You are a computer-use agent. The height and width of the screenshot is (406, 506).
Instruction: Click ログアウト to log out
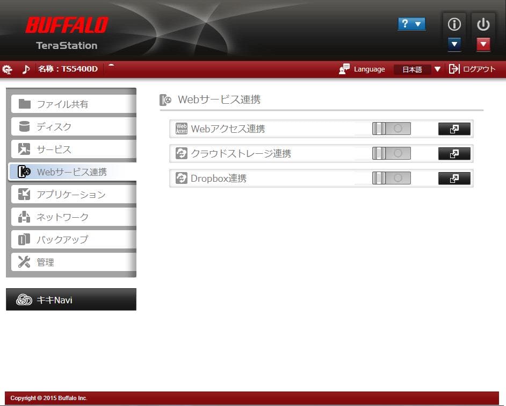pyautogui.click(x=478, y=69)
